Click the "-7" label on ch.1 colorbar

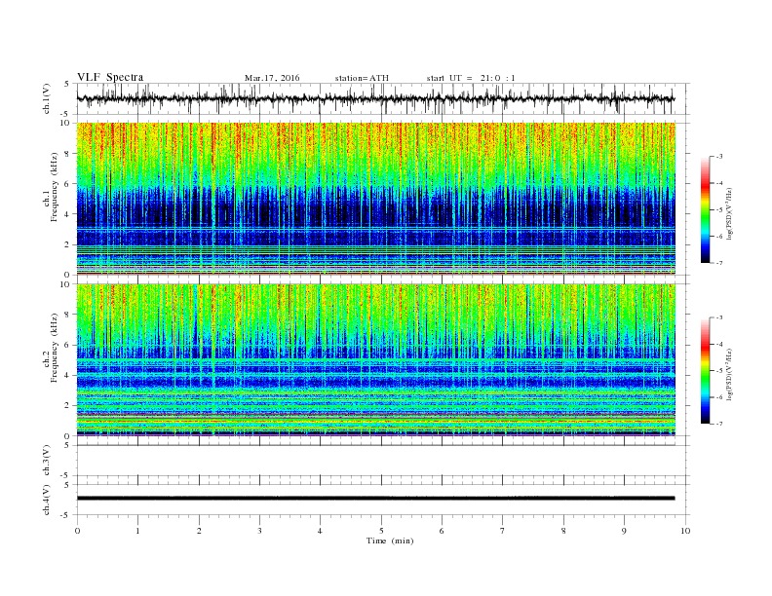tap(718, 263)
